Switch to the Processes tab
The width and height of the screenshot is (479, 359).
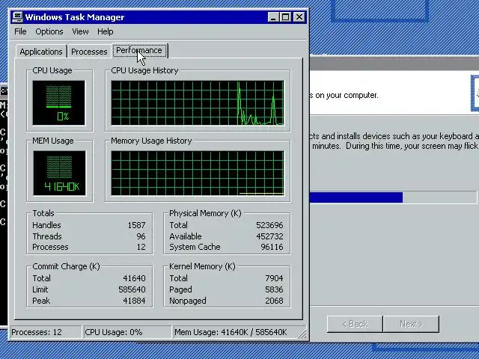coord(89,52)
